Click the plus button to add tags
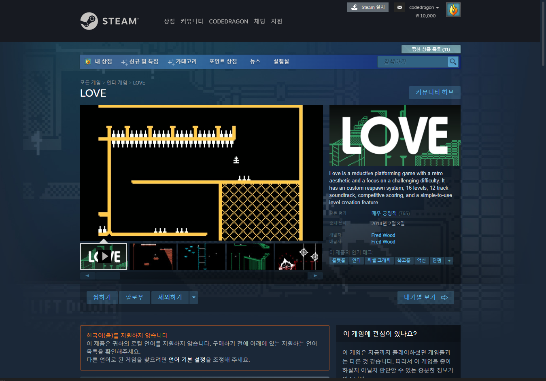The image size is (546, 381). pos(449,260)
